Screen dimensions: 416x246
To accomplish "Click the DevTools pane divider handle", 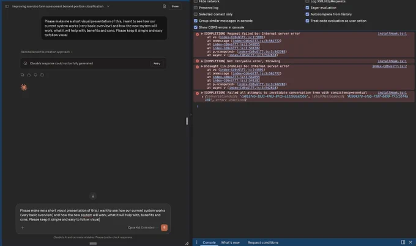I will [x=187, y=121].
